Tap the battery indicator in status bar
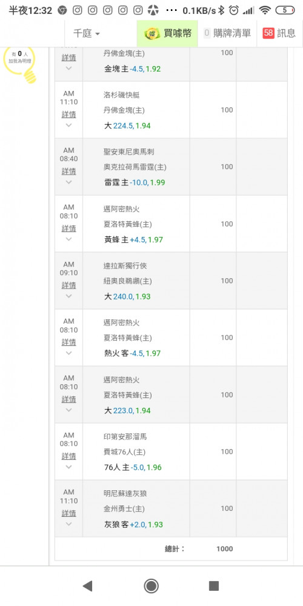This screenshot has width=303, height=606. point(285,10)
